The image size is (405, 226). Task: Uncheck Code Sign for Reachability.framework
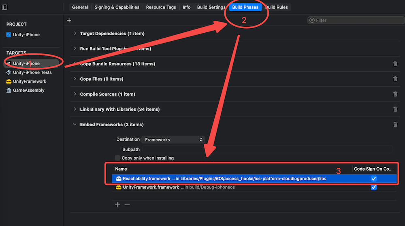point(374,179)
